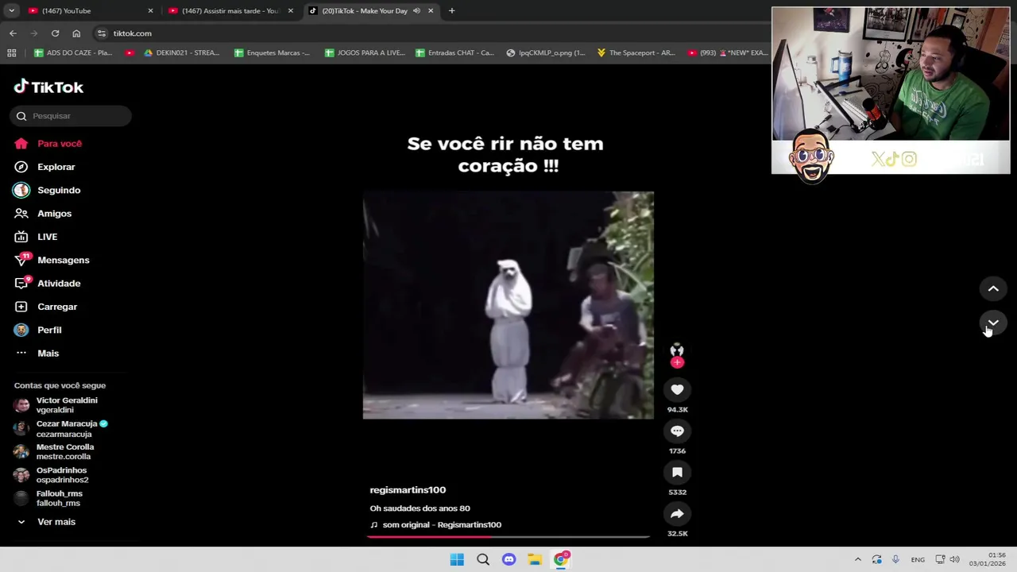Image resolution: width=1017 pixels, height=572 pixels.
Task: Open Discord from the taskbar
Action: [x=508, y=560]
